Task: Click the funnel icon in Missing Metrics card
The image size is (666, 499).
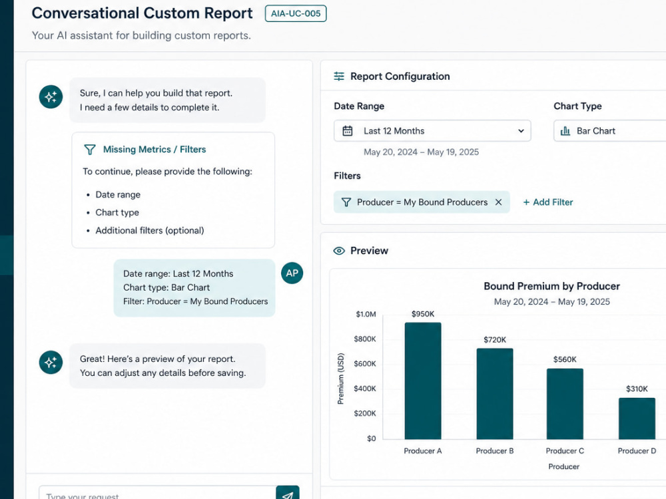Action: [90, 149]
